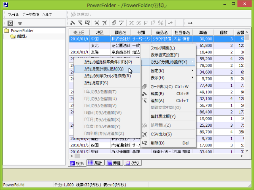Click the 61,800 unit price cell
This screenshot has width=254, height=190.
[203, 46]
